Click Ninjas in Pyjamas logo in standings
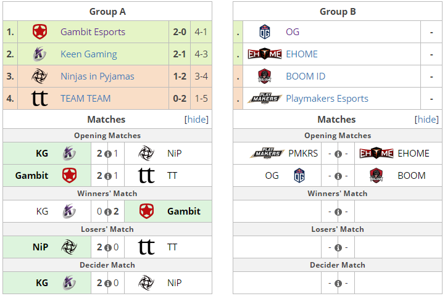Screen dimensions: 445x296 tap(40, 76)
